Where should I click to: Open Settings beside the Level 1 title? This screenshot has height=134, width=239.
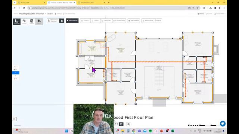tap(58, 14)
